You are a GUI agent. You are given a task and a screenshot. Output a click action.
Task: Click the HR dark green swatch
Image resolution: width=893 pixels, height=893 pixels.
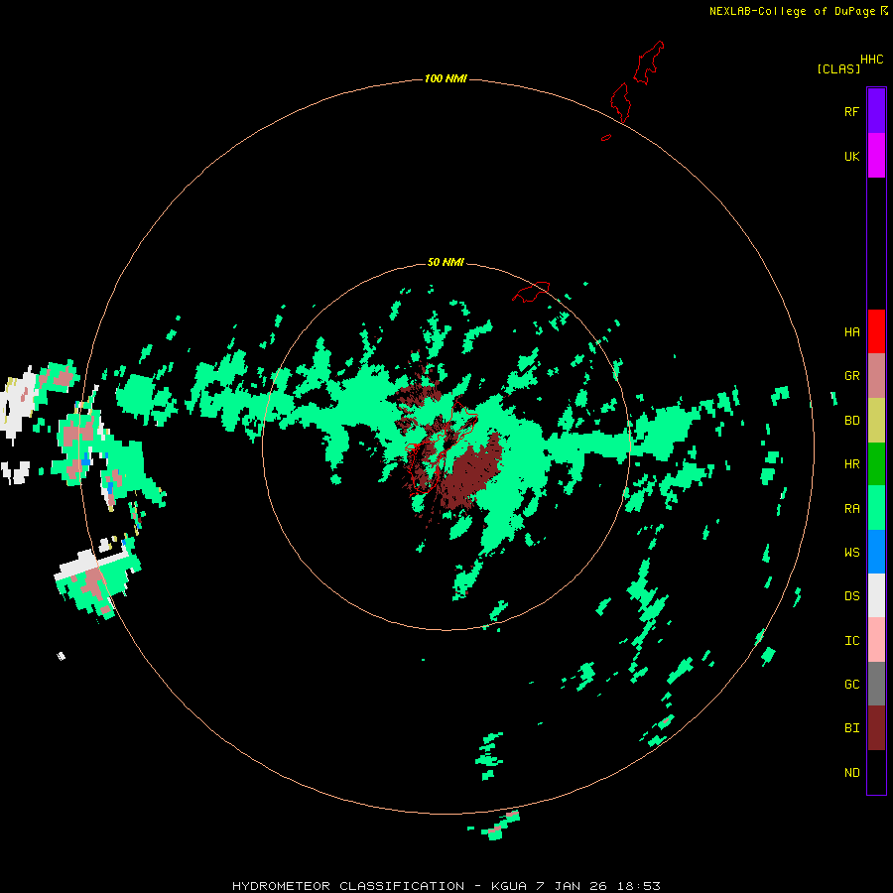tap(876, 464)
